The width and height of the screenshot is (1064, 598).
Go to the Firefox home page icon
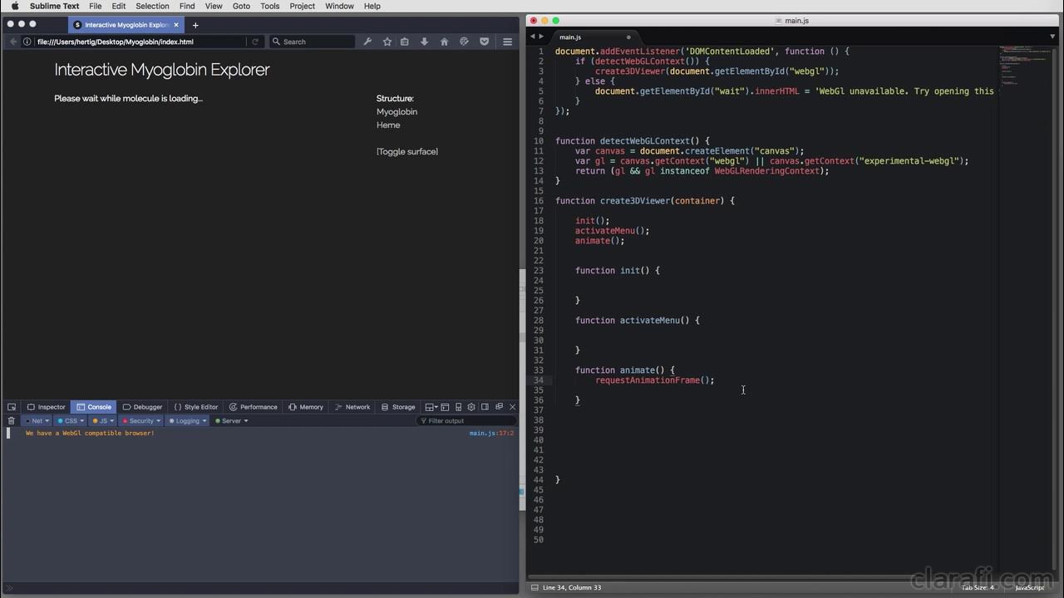tap(444, 42)
